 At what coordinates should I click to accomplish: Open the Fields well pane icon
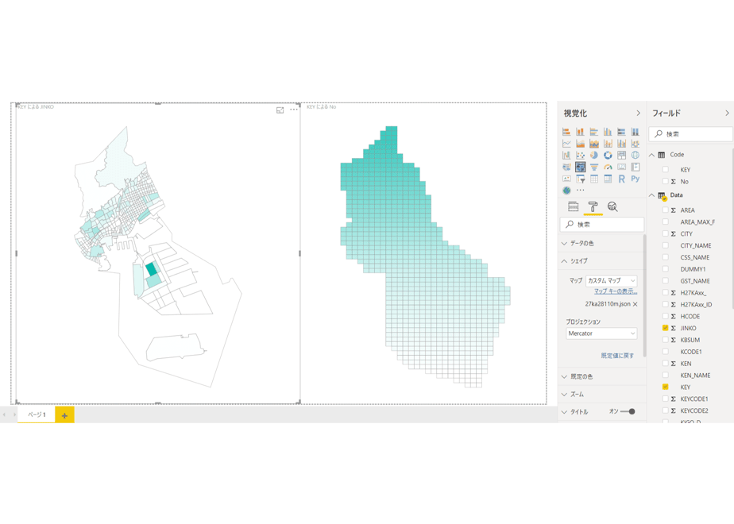(x=573, y=206)
